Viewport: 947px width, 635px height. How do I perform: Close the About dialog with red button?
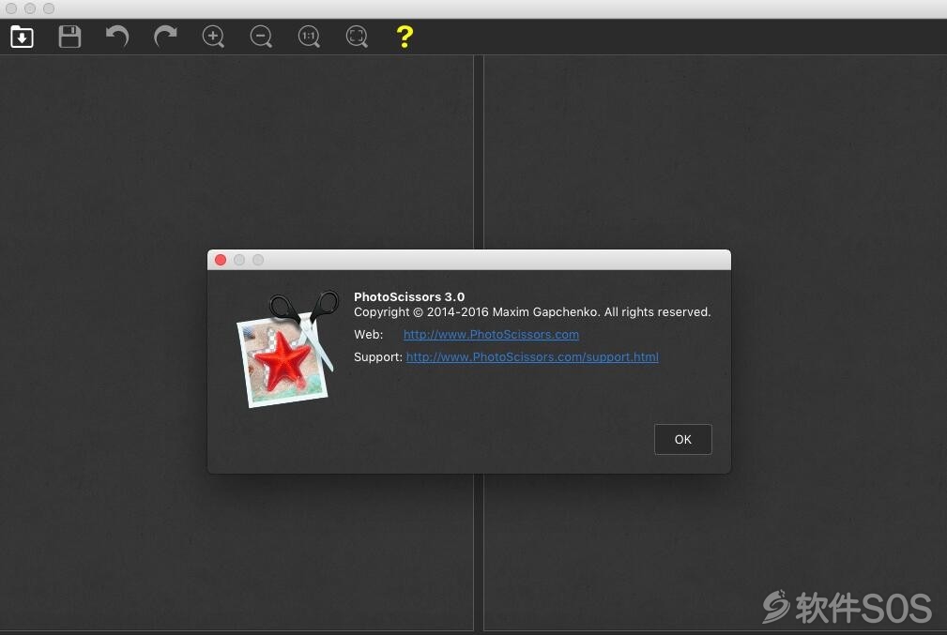click(221, 260)
